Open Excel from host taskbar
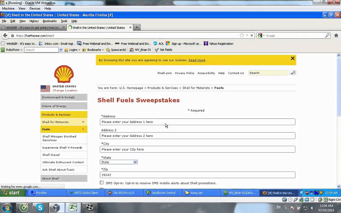 click(x=73, y=208)
